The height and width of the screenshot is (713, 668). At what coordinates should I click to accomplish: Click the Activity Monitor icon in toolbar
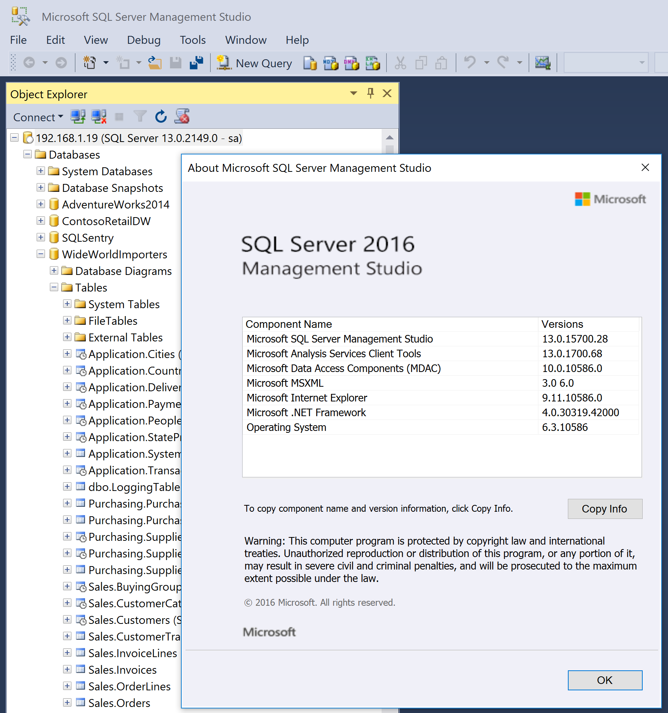(543, 63)
